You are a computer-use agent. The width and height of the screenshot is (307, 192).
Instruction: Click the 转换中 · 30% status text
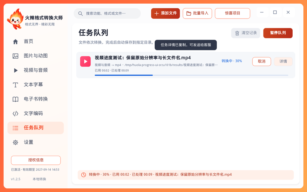232,61
